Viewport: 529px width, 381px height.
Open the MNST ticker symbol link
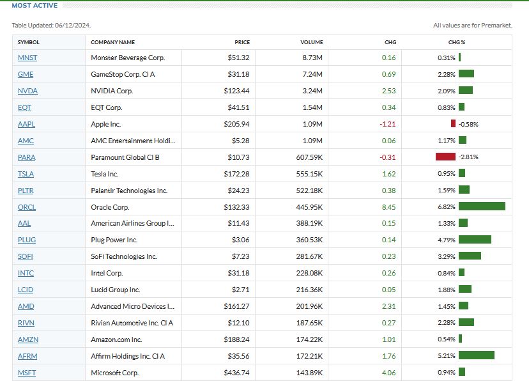[x=27, y=58]
